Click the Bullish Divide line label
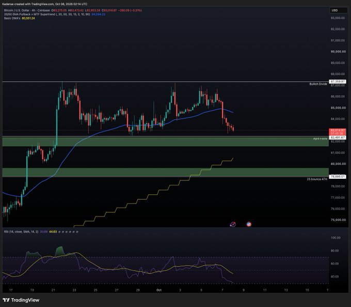351x307 pixels. pyautogui.click(x=318, y=84)
